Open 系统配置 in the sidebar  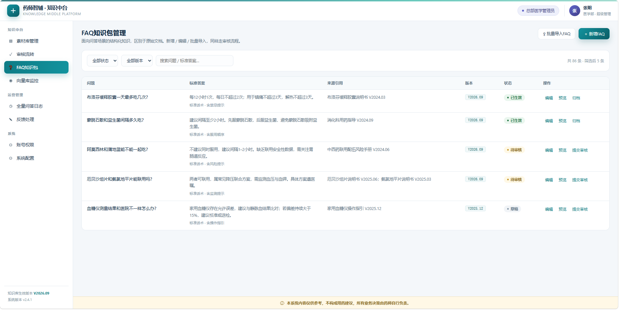37,158
